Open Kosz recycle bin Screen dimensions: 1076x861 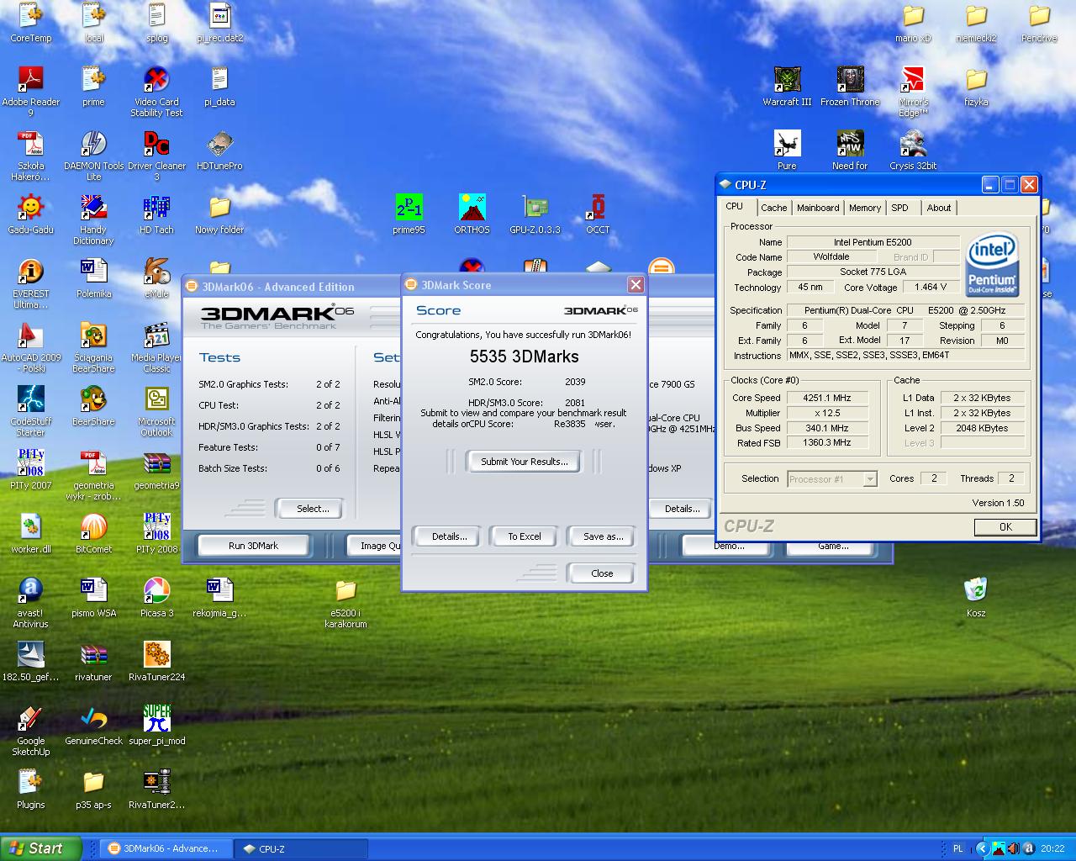(976, 597)
